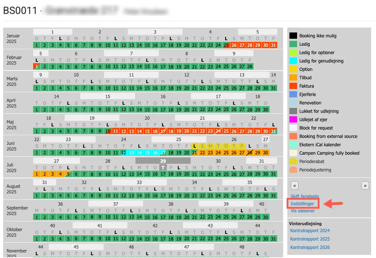The width and height of the screenshot is (376, 258).
Task: Select the highlighted week 29 header in July
Action: coord(163,161)
